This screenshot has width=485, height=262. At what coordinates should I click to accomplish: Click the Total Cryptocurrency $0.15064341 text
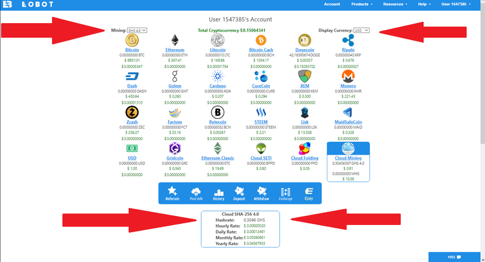click(232, 30)
